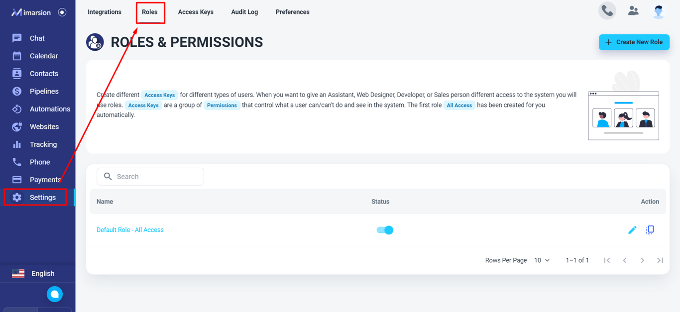The height and width of the screenshot is (312, 680).
Task: Click the pencil edit icon for Default Role
Action: (632, 230)
